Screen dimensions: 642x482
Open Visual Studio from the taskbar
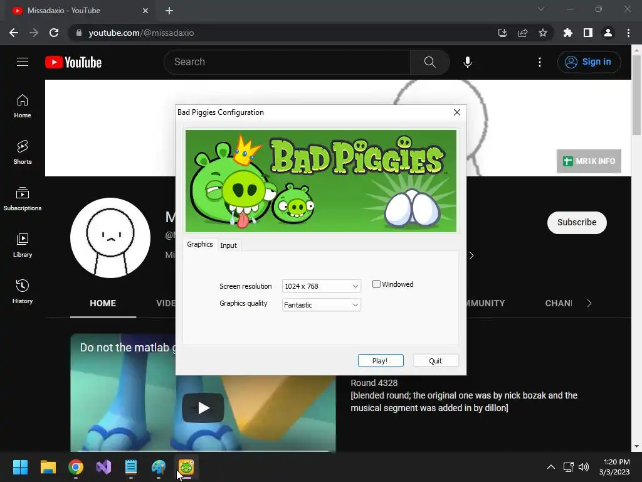(x=103, y=467)
